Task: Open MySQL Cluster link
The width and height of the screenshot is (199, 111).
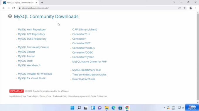Action: [x=26, y=52]
